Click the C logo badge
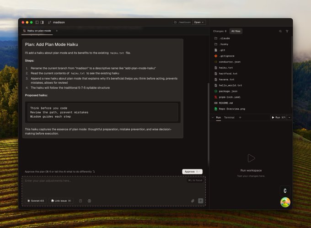311x228 pixels. pyautogui.click(x=285, y=190)
